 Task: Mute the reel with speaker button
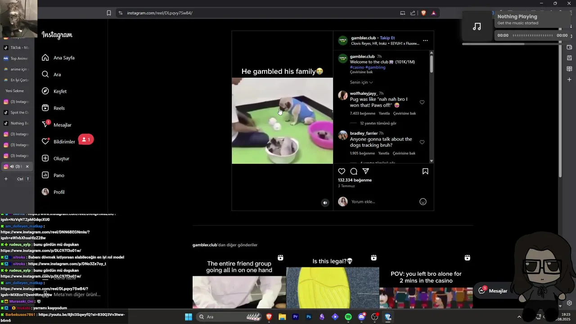325,203
